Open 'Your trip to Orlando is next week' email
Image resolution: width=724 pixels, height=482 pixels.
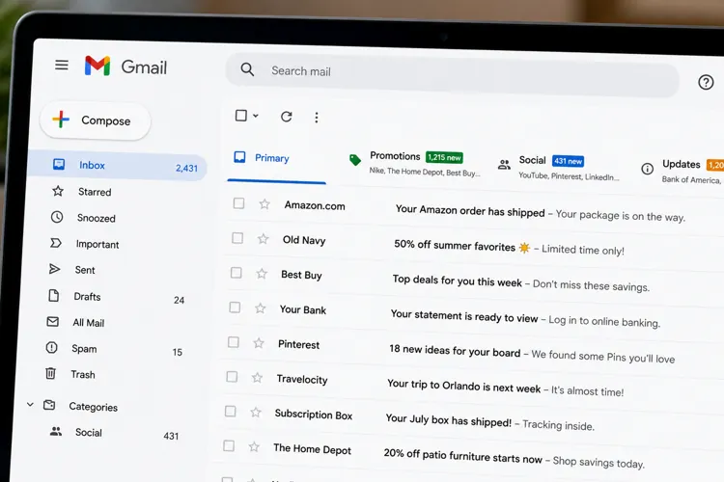click(x=463, y=386)
